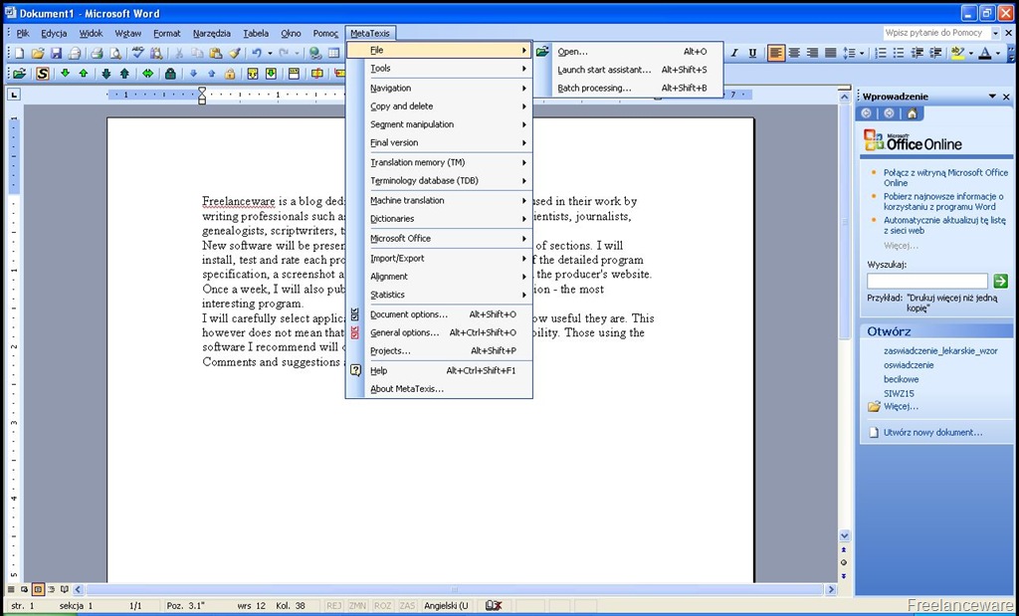Toggle Italic formatting

pos(735,54)
